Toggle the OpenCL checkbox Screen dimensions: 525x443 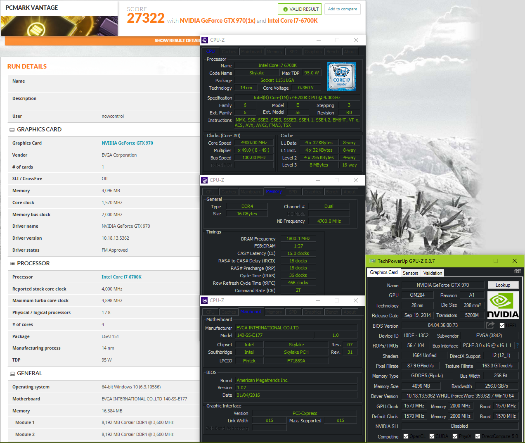click(x=406, y=436)
